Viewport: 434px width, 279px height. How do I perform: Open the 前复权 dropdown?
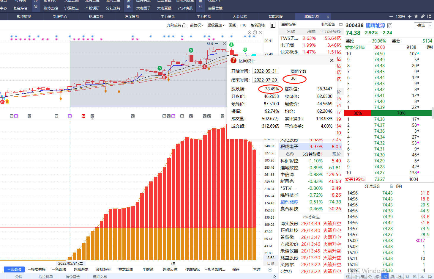(197, 25)
